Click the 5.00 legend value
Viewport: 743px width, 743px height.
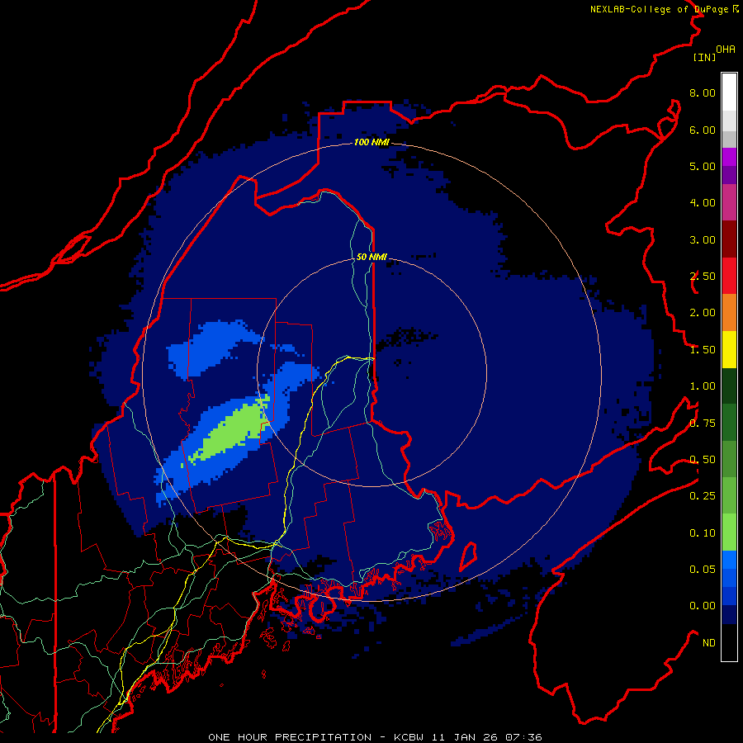click(x=703, y=166)
